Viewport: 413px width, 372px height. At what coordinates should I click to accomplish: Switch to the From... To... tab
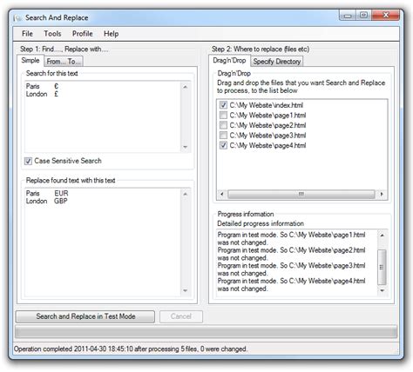64,62
